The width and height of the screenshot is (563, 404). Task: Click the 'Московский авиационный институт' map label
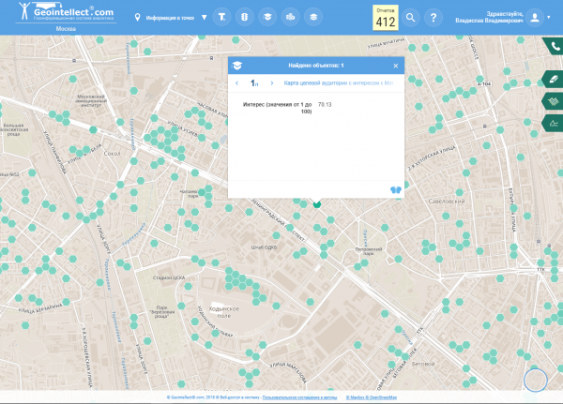[92, 101]
